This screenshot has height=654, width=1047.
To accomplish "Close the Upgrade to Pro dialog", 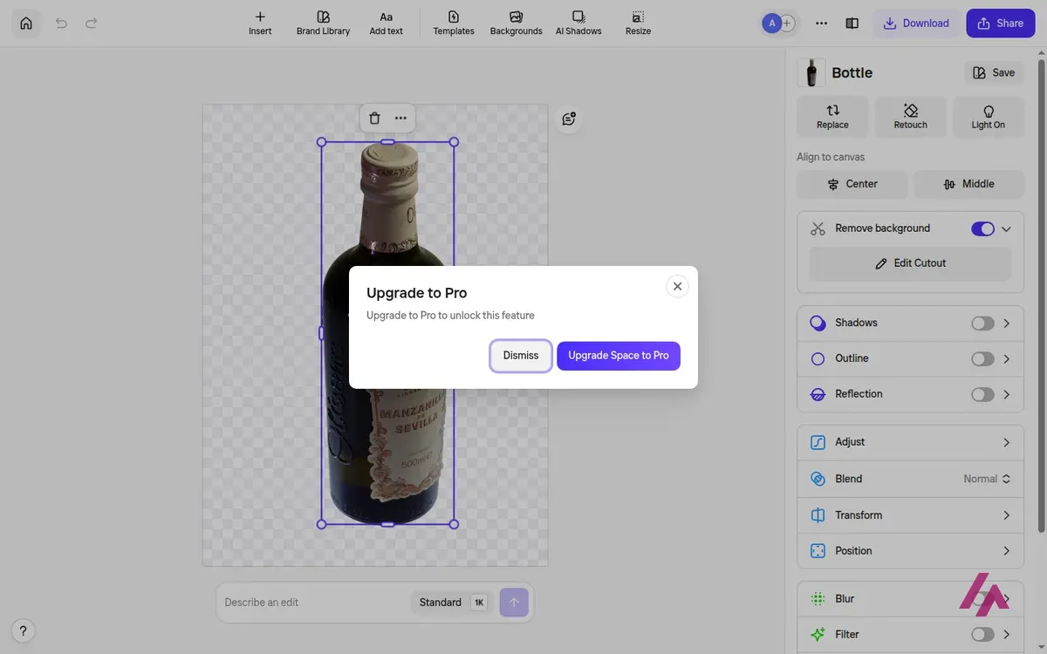I will [x=677, y=286].
